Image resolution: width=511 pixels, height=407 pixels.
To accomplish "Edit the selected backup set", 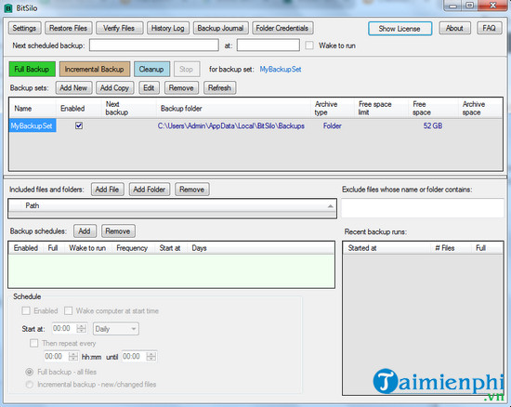I will pyautogui.click(x=149, y=88).
